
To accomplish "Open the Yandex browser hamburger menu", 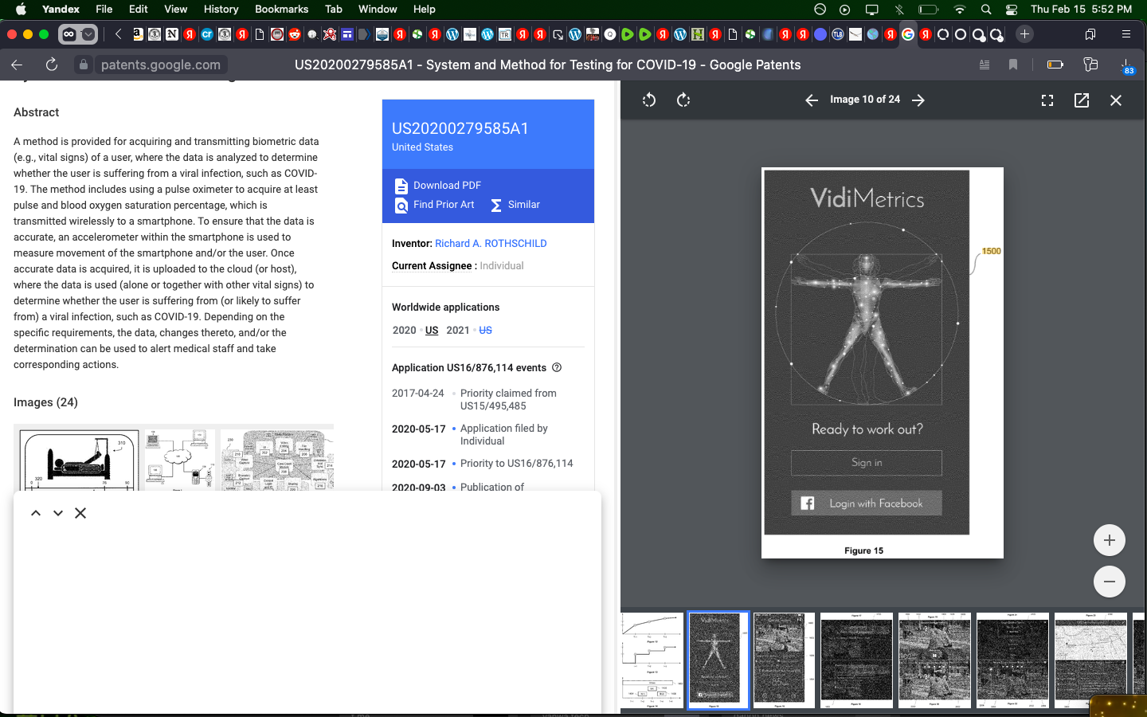I will pos(1125,34).
